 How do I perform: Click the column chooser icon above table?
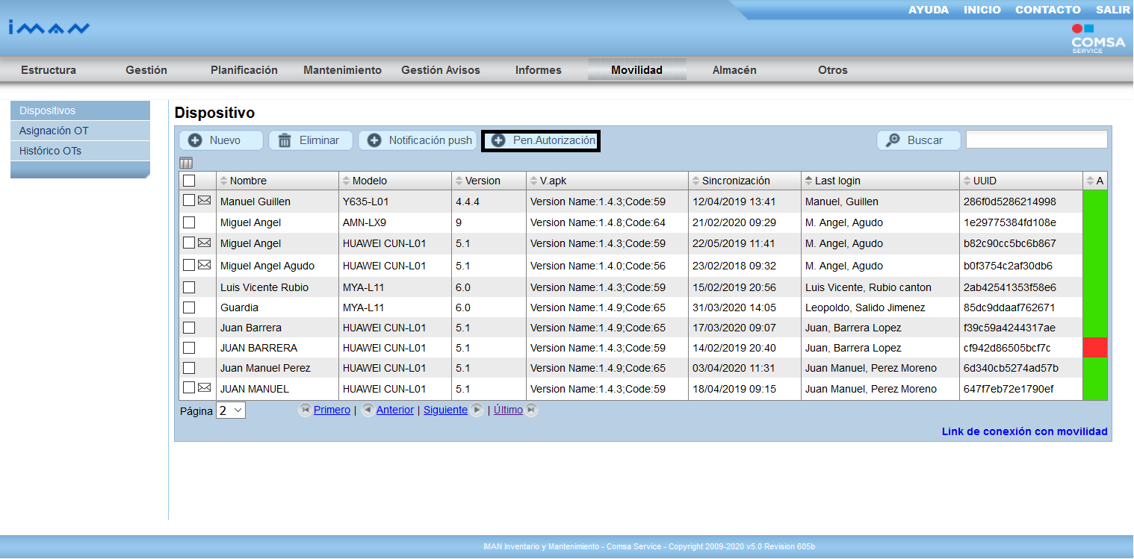pyautogui.click(x=186, y=163)
